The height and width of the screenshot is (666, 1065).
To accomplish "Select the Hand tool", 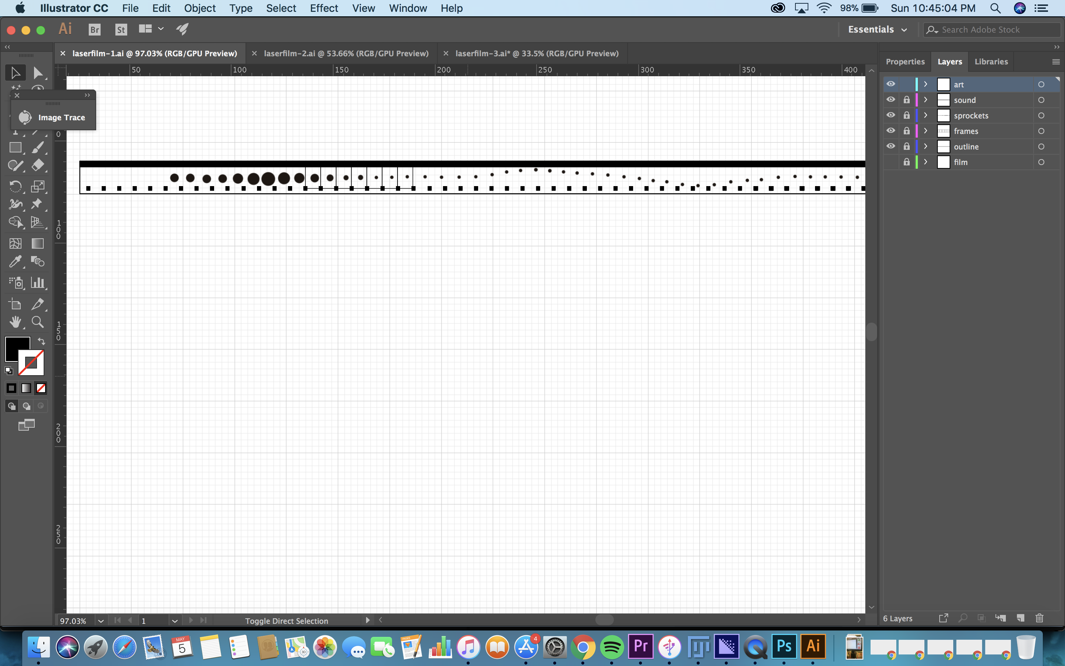I will pos(14,322).
